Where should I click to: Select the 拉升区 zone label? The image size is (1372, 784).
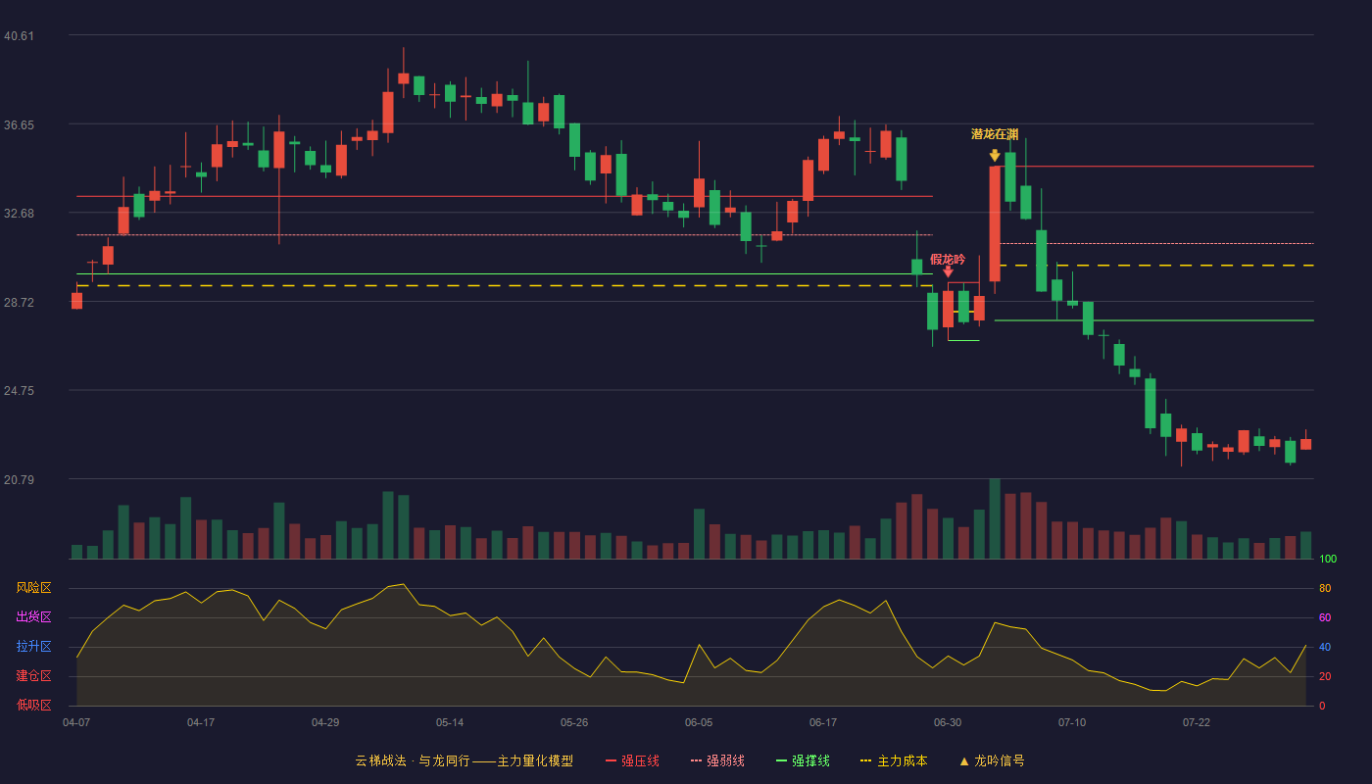coord(33,647)
